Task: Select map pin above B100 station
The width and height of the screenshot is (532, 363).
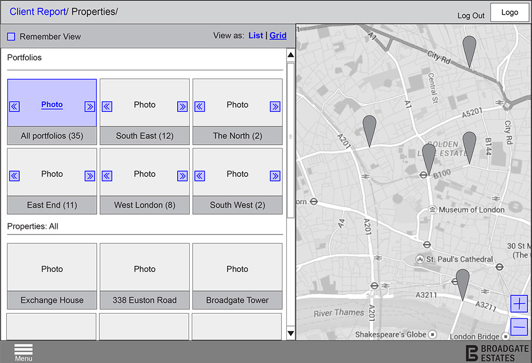Action: point(429,159)
